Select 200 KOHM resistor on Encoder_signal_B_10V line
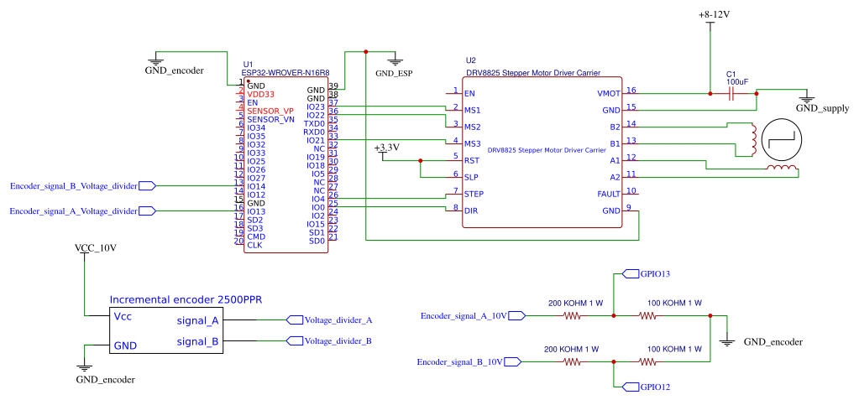Screen dimensions: 859x400 573,361
